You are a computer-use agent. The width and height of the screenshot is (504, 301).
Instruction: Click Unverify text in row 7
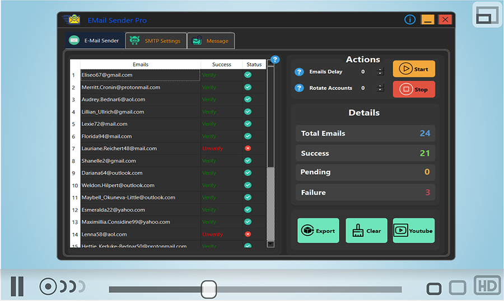pyautogui.click(x=212, y=148)
